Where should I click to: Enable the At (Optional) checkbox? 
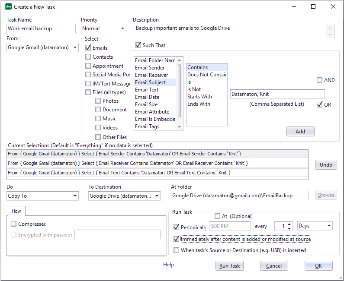point(217,216)
